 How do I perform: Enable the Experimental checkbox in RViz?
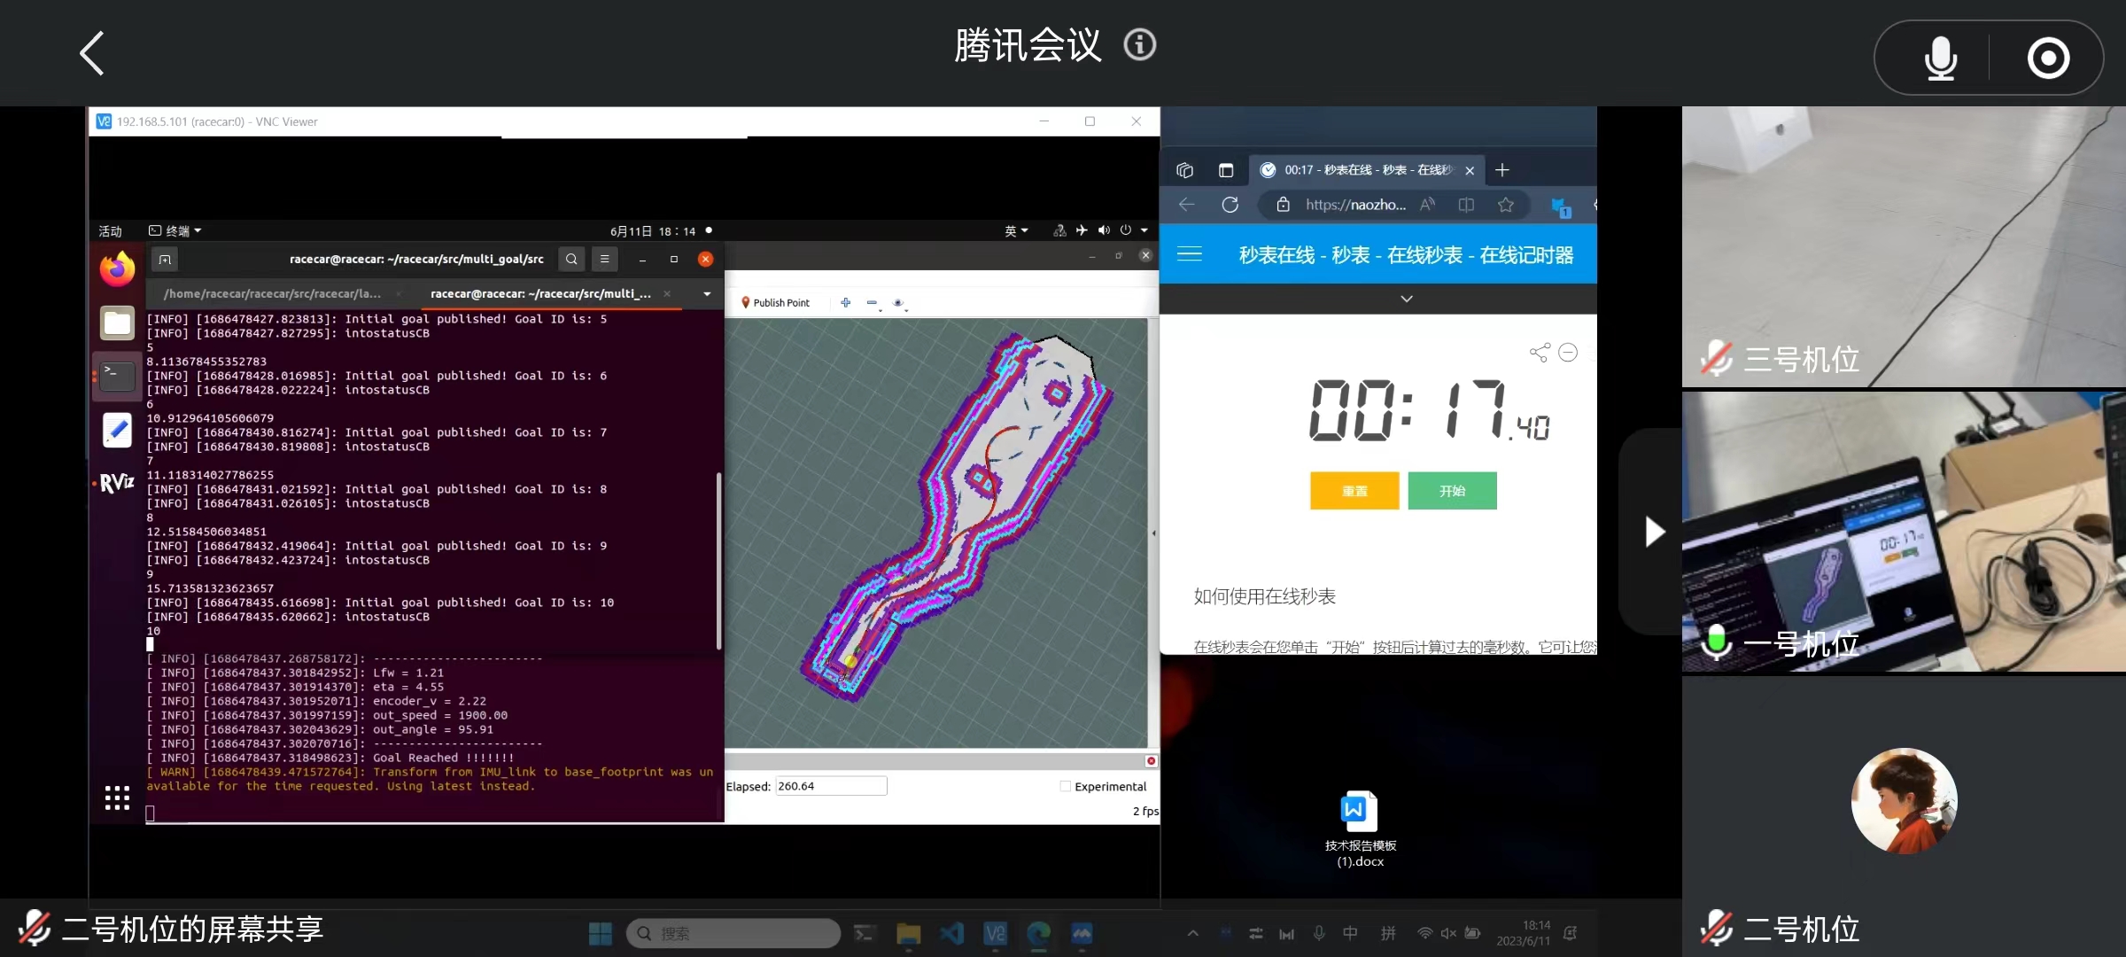pos(1065,786)
